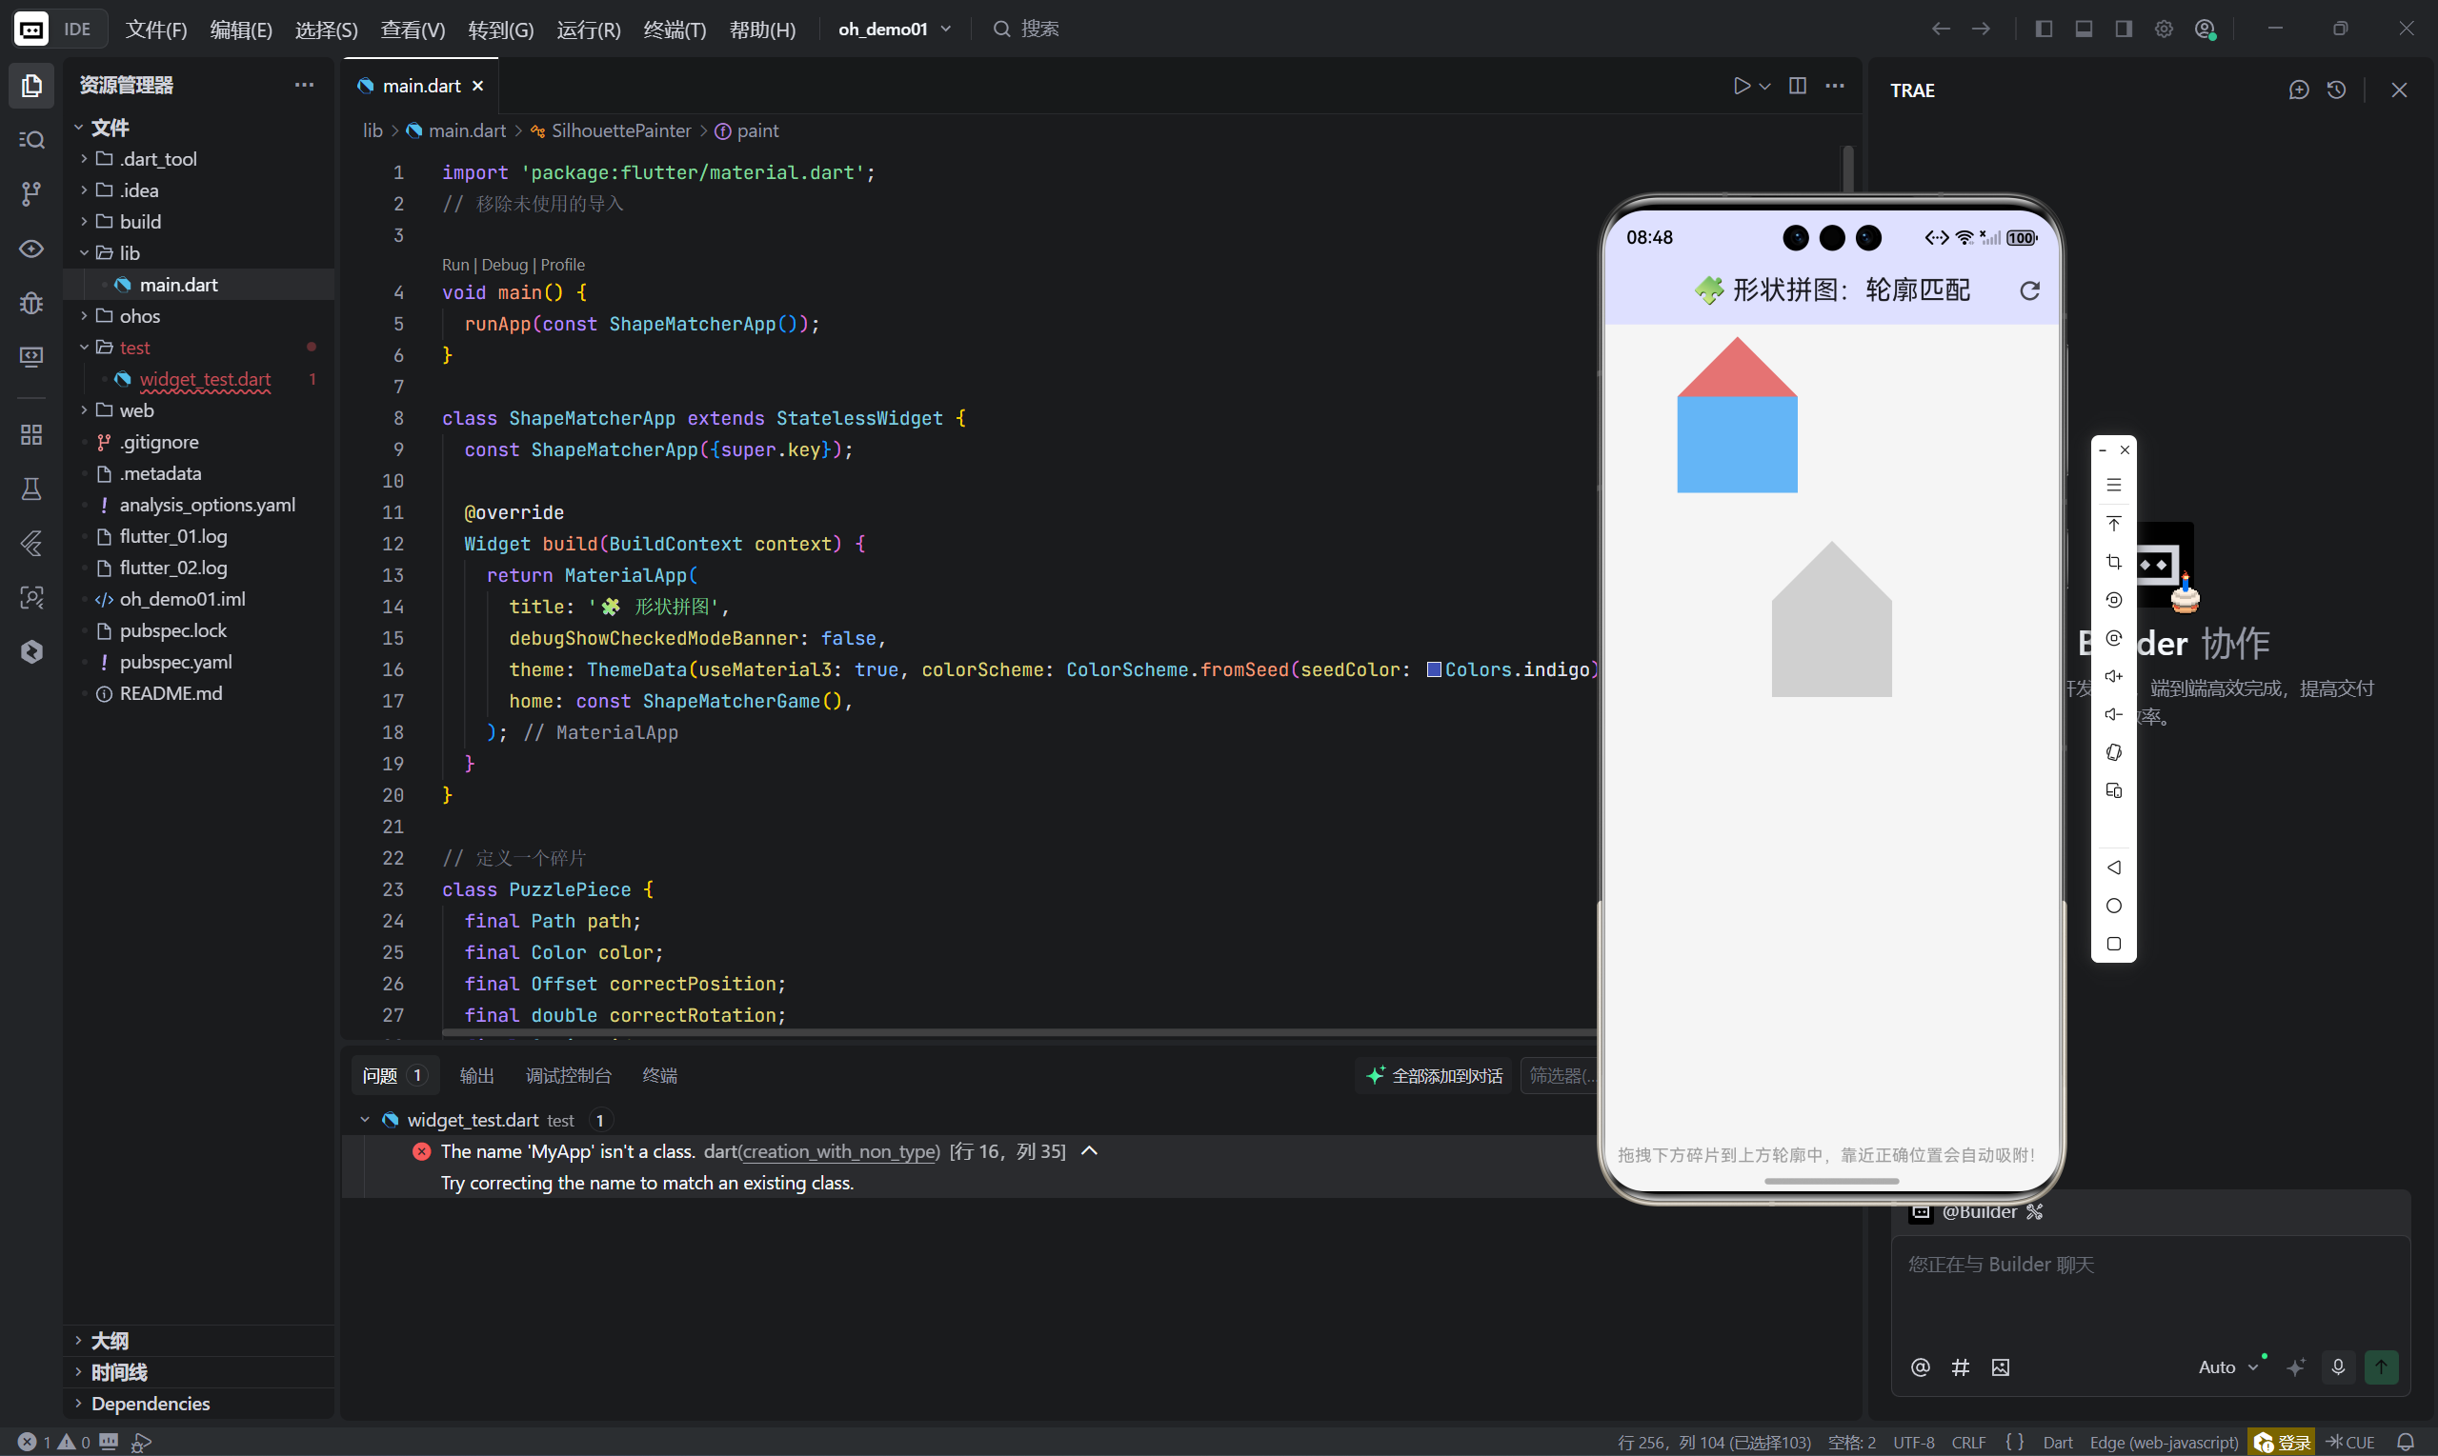Open the Run and Debug sidebar icon
The width and height of the screenshot is (2438, 1456).
coord(31,303)
